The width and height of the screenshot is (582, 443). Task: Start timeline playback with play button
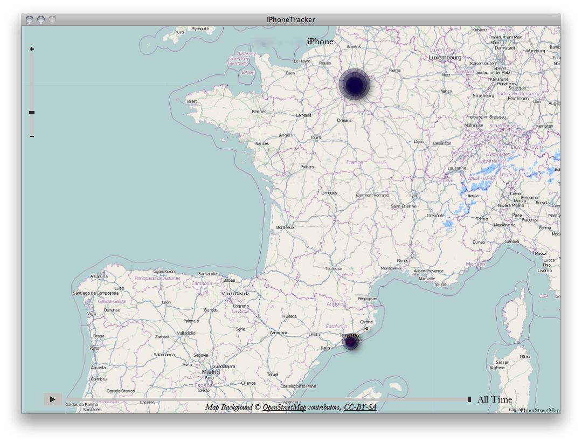(x=52, y=399)
